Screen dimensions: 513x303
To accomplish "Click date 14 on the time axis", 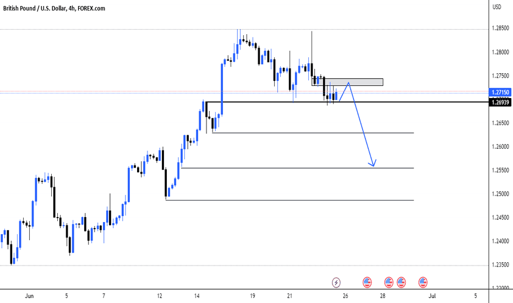I will (x=197, y=296).
